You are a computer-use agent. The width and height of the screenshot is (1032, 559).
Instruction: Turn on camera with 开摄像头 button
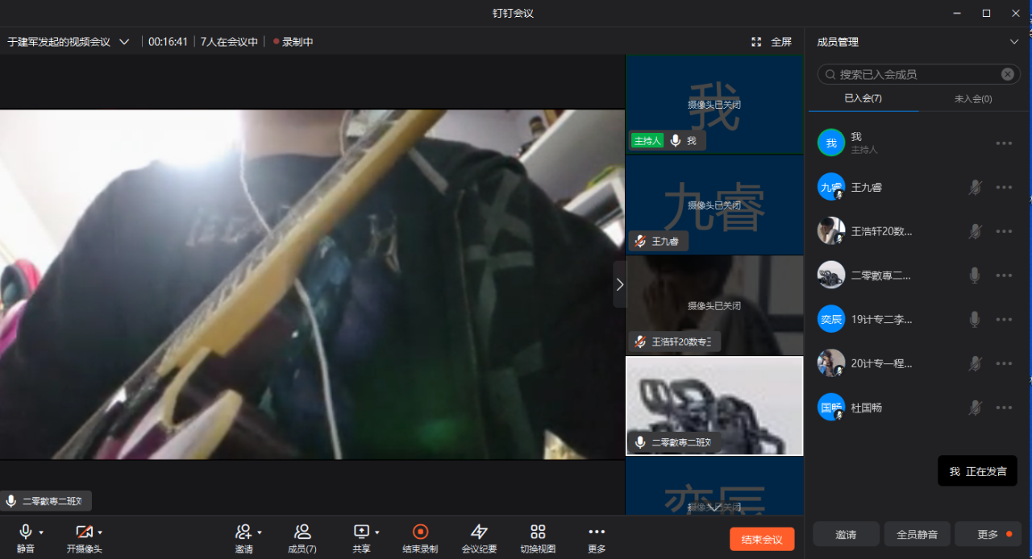tap(84, 538)
